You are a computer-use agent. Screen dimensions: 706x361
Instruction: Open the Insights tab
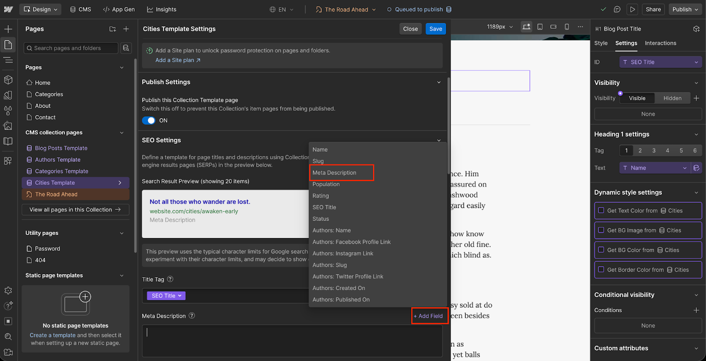[x=161, y=9]
